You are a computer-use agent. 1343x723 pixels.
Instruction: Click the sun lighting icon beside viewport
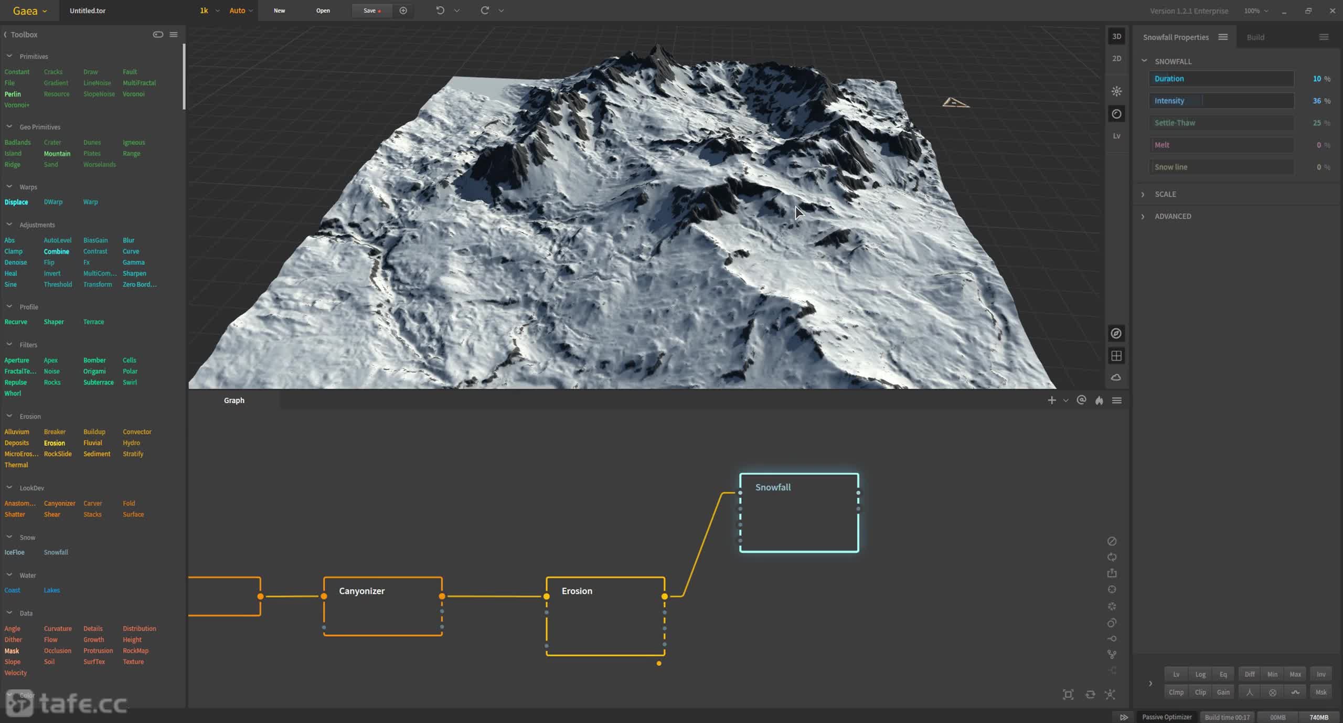click(x=1116, y=91)
